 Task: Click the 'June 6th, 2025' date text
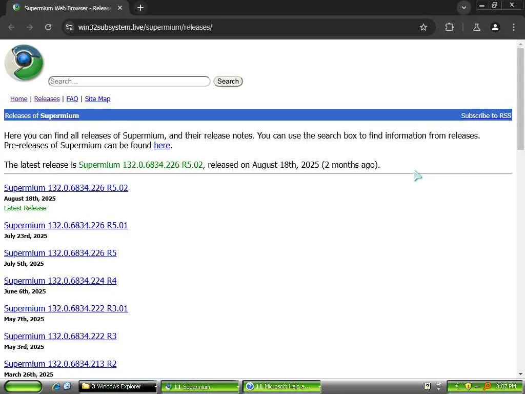[x=25, y=291]
